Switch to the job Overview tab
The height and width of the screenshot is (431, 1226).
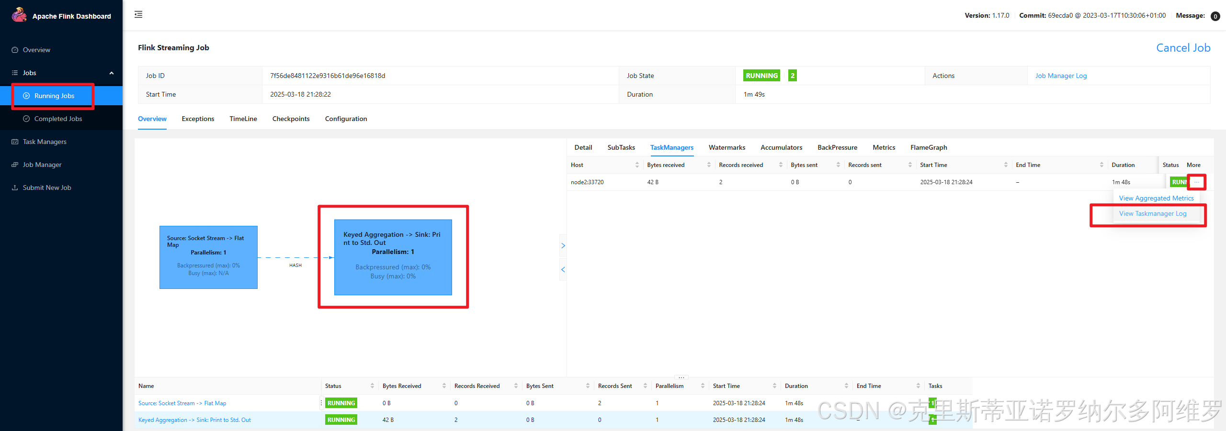tap(152, 119)
